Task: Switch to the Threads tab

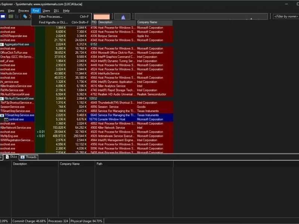Action: click(x=29, y=157)
